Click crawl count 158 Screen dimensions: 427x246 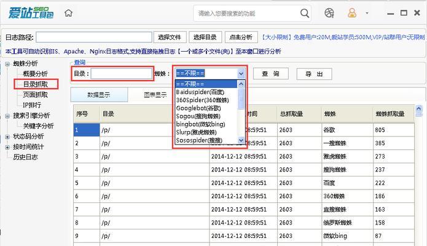coord(394,222)
